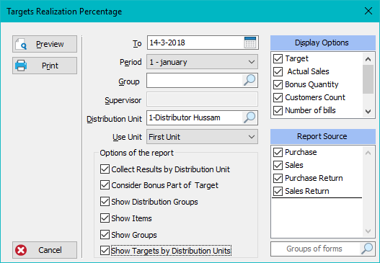The width and height of the screenshot is (380, 263).
Task: Uncheck Purchase in Report Source
Action: [278, 152]
